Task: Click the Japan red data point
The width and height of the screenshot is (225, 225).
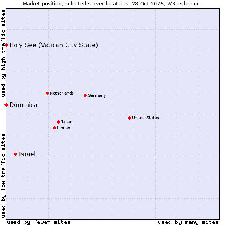Action: (x=58, y=122)
